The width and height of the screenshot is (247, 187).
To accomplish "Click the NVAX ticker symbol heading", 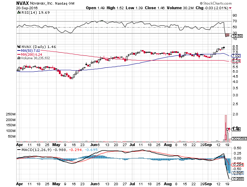I will coord(23,3).
